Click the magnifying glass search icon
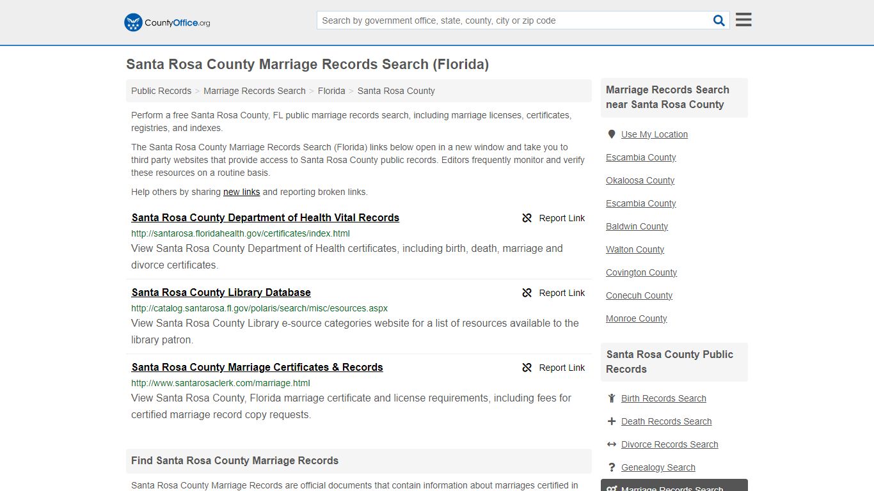874x491 pixels. click(x=719, y=20)
